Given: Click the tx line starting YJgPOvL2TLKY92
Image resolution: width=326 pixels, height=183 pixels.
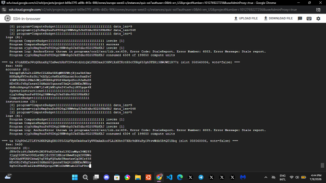Looking at the screenshot, I should coord(120,141).
